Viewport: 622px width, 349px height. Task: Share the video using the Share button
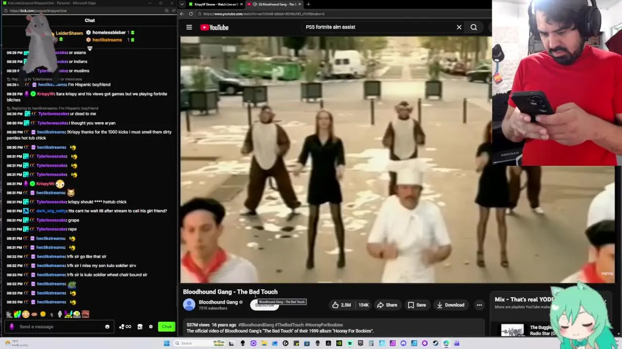pyautogui.click(x=387, y=305)
